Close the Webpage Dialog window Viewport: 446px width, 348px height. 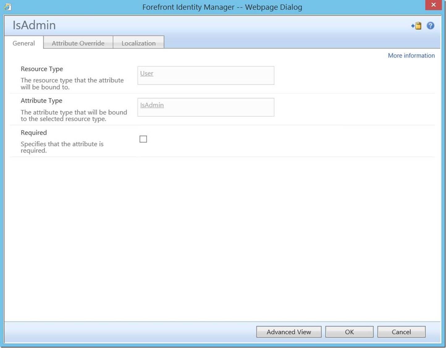click(433, 5)
